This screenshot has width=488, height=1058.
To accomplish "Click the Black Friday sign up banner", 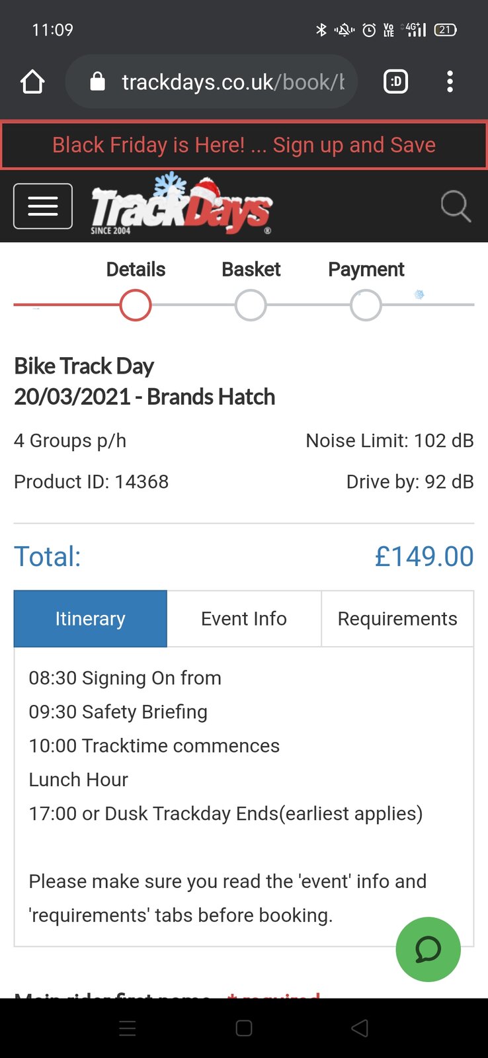I will click(244, 145).
